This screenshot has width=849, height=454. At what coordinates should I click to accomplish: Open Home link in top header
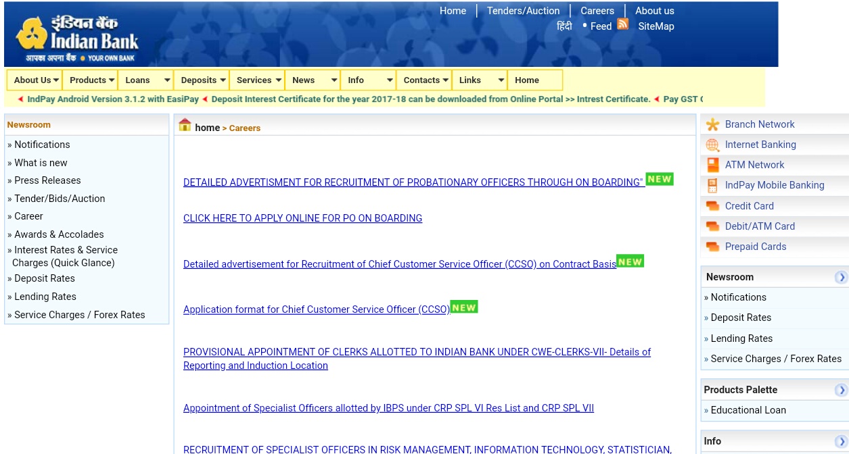(x=453, y=11)
